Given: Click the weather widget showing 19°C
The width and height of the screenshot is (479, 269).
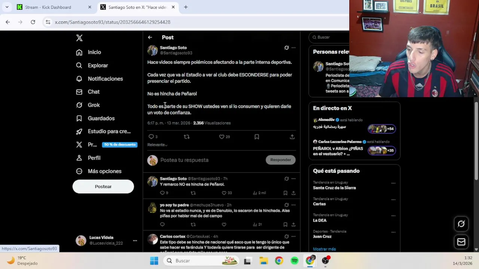Looking at the screenshot, I should [x=22, y=260].
